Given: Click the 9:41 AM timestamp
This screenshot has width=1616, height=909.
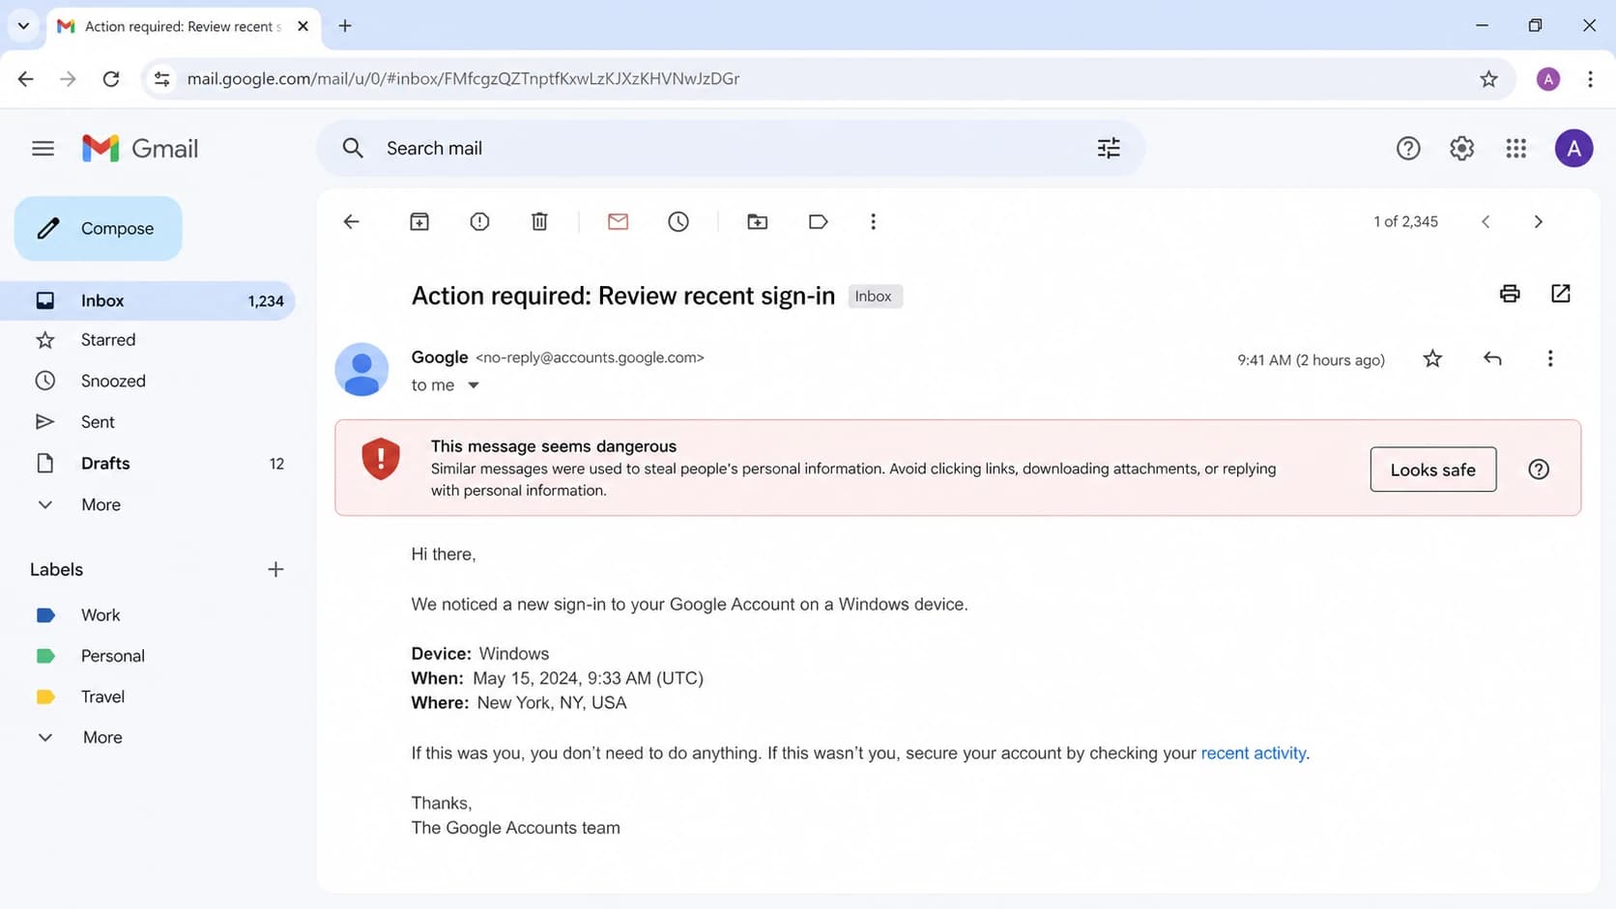Looking at the screenshot, I should pyautogui.click(x=1311, y=359).
